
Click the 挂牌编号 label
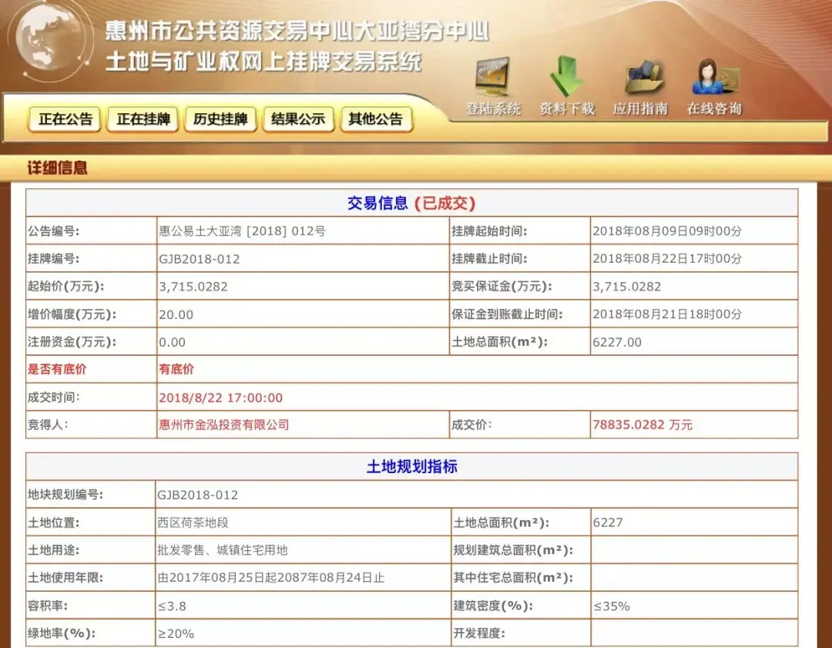coord(54,259)
